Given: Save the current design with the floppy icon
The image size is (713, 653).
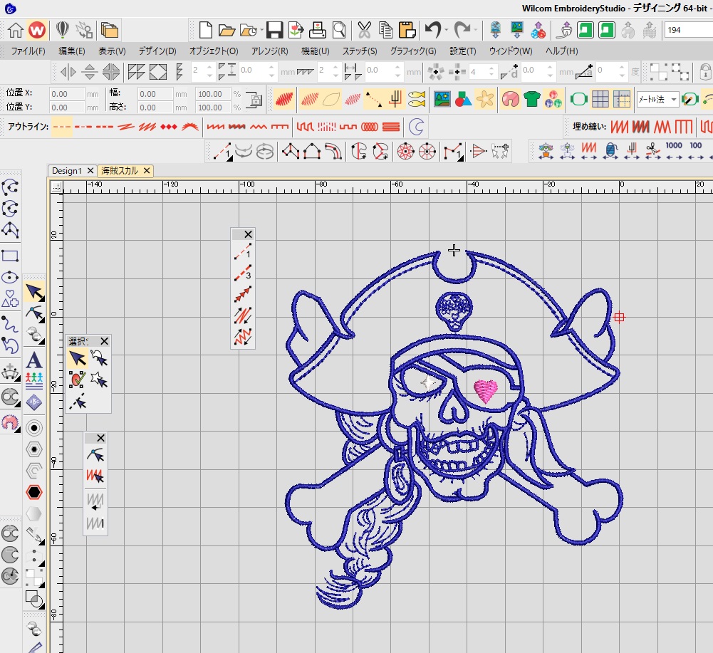Looking at the screenshot, I should point(274,30).
